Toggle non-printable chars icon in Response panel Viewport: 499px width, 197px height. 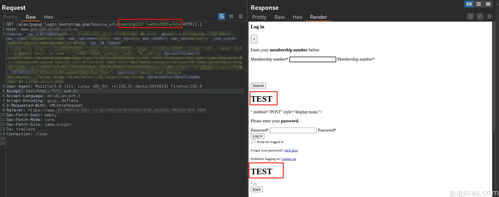(480, 16)
